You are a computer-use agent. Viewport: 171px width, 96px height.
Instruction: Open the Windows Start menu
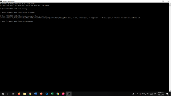click(3, 94)
